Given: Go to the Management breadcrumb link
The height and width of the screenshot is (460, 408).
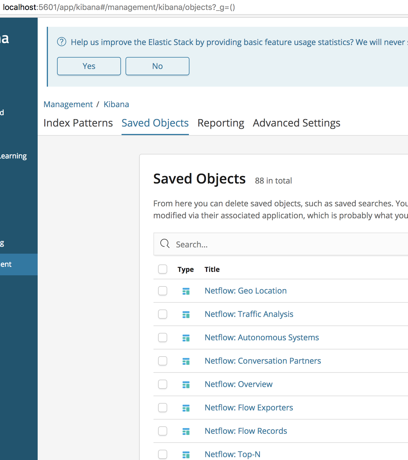Looking at the screenshot, I should (x=68, y=104).
